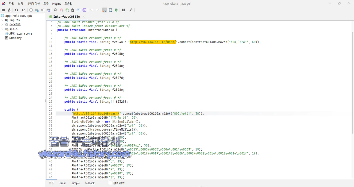The height and width of the screenshot is (187, 354).
Task: Click the open file folder icon
Action: click(x=3, y=10)
